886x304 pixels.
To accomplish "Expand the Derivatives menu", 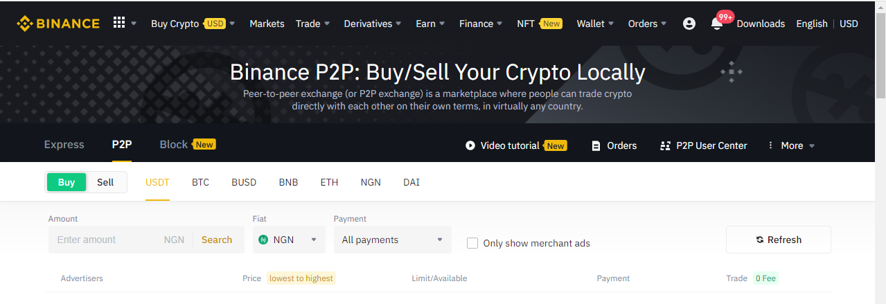I will pyautogui.click(x=373, y=24).
